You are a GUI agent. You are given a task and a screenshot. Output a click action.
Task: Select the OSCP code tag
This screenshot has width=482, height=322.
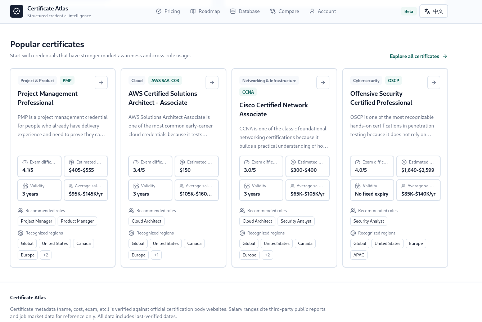(x=393, y=81)
